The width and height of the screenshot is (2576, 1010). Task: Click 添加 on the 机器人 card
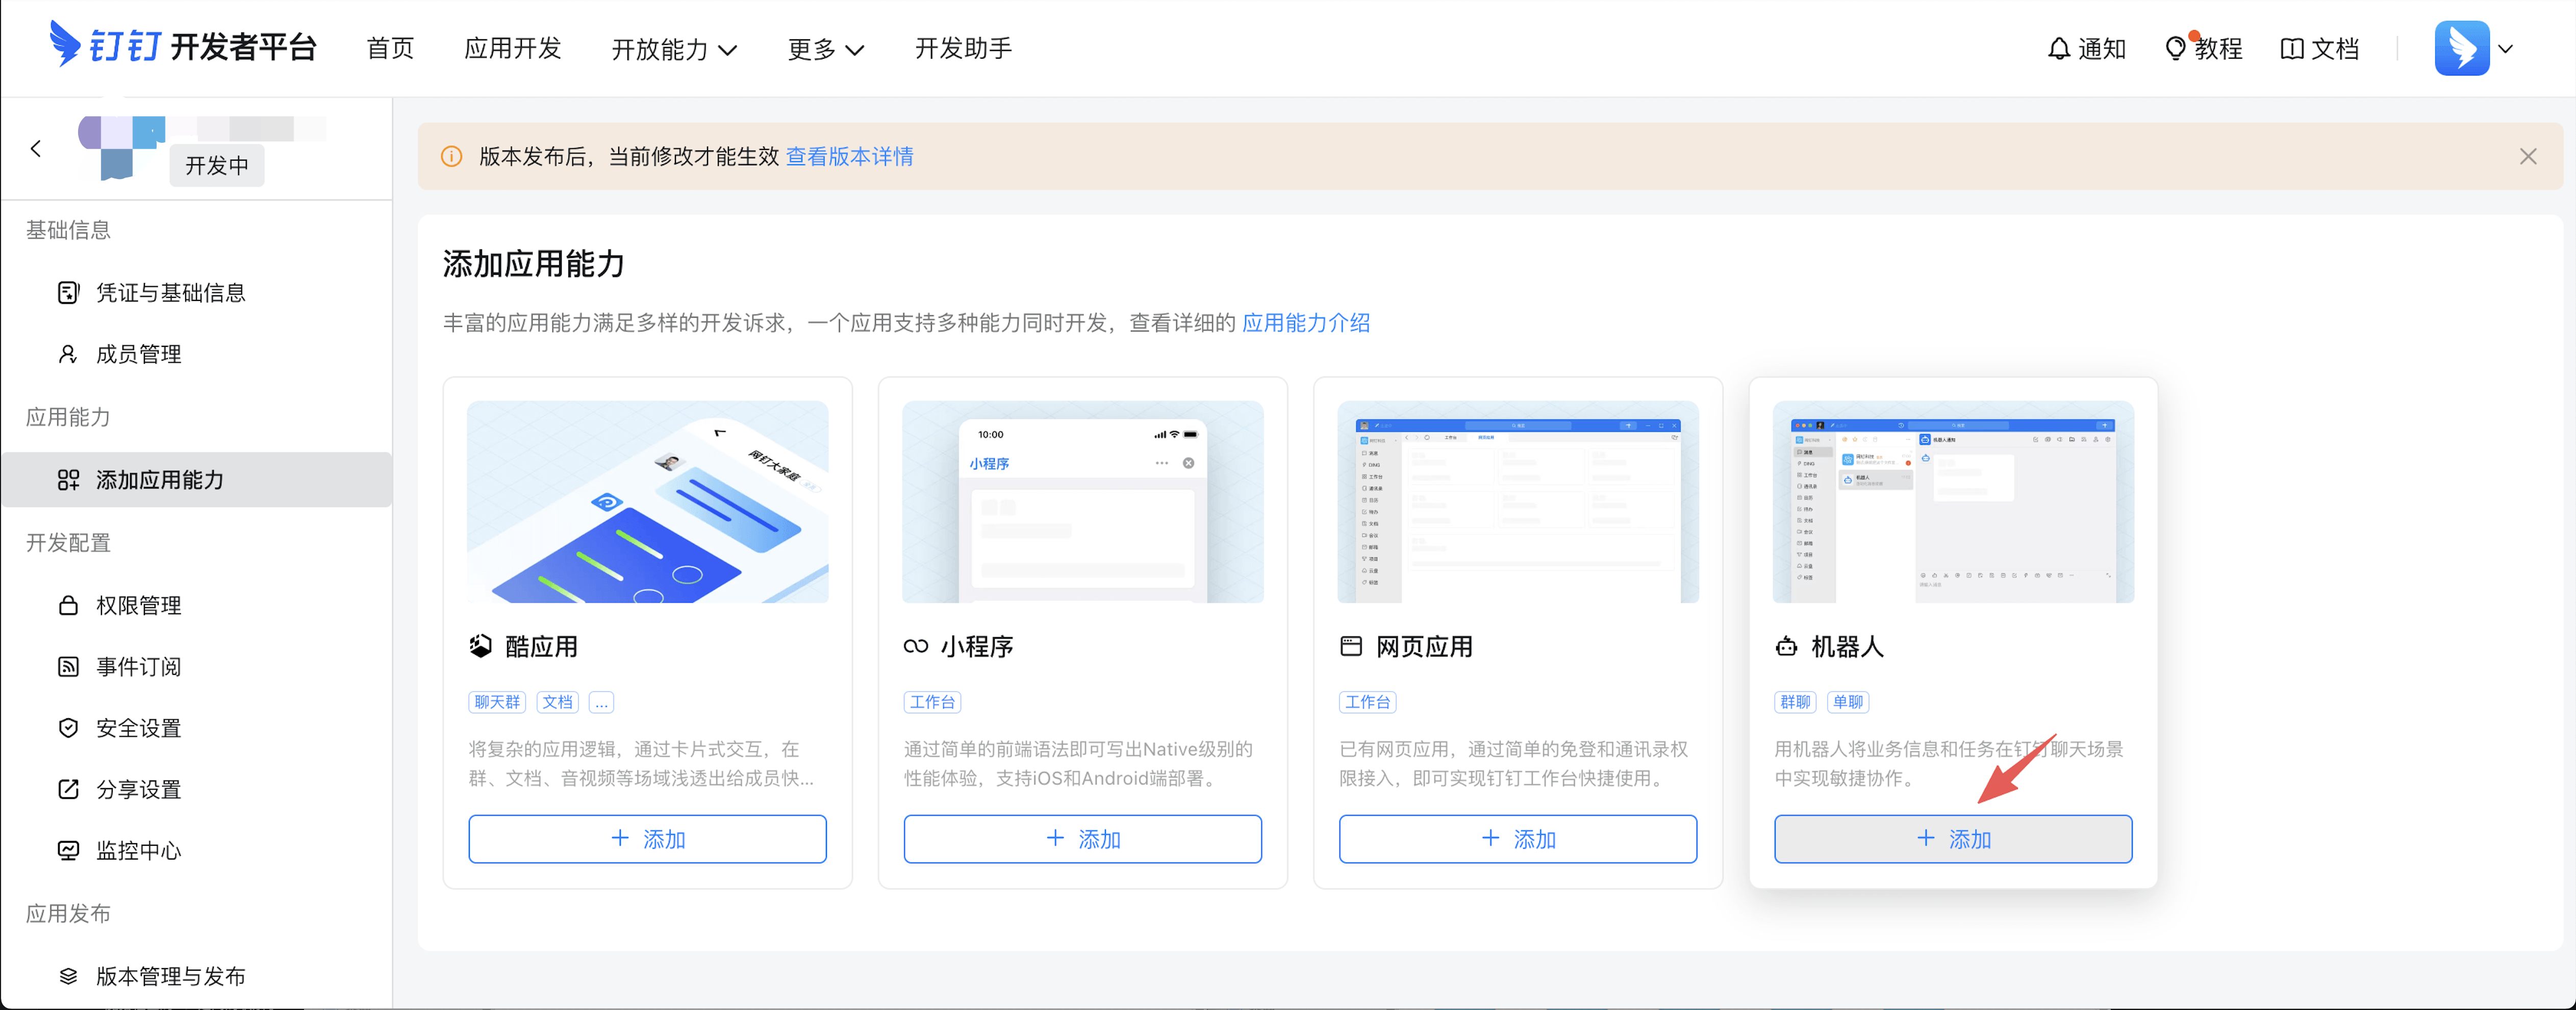click(x=1952, y=839)
